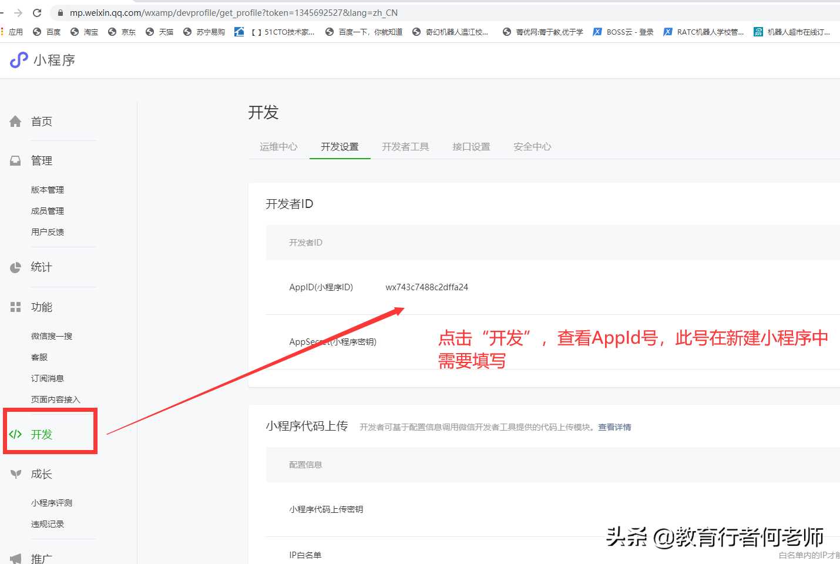
Task: Click the pie chart icon beside 统计
Action: click(15, 267)
